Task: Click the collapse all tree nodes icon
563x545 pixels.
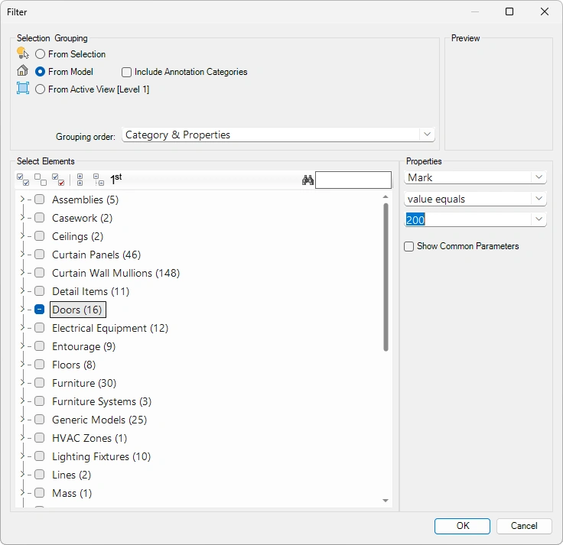Action: point(99,180)
